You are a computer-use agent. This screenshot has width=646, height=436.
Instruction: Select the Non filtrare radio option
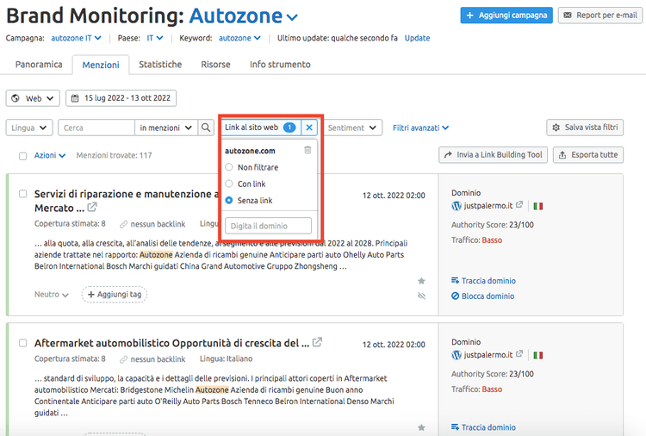tap(229, 167)
